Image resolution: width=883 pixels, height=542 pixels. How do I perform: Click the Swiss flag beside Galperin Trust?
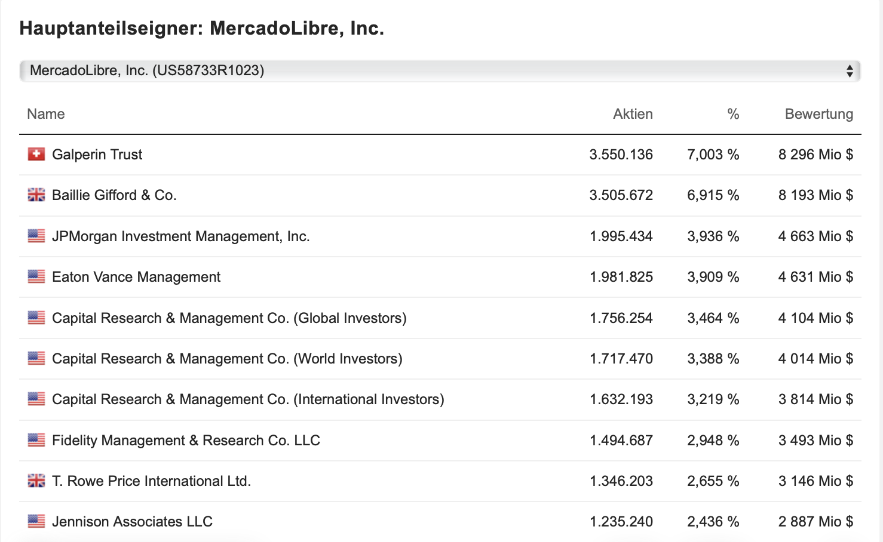click(36, 155)
